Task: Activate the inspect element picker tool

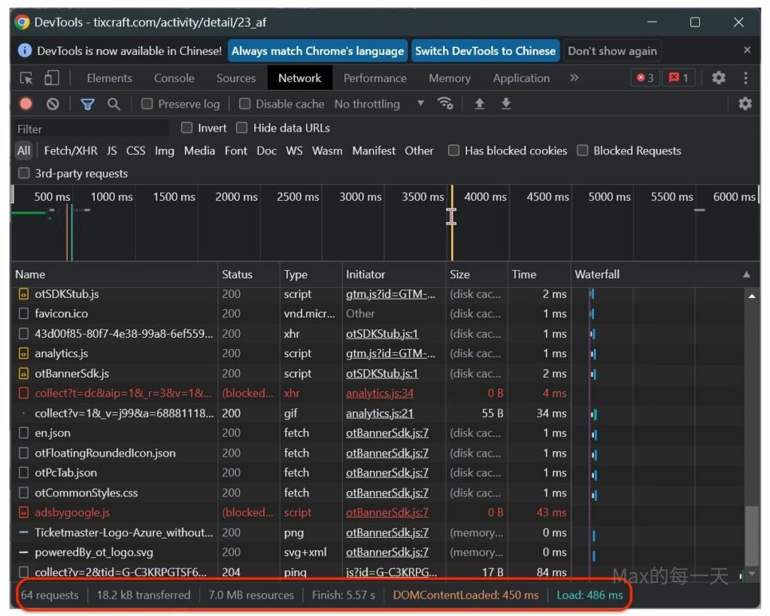Action: 27,78
